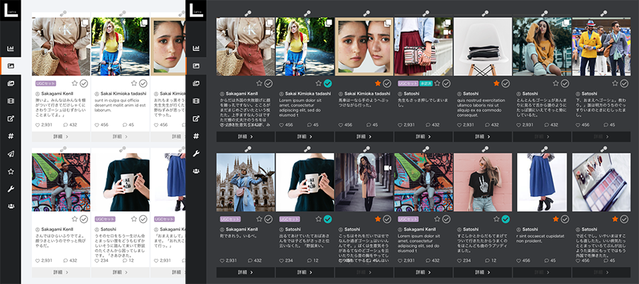Click Sakai Kimioka tadashi name on light cyclist card

[122, 94]
